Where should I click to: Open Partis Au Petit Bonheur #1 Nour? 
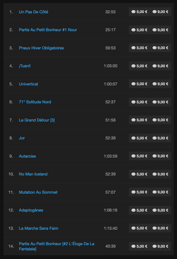tap(48, 30)
